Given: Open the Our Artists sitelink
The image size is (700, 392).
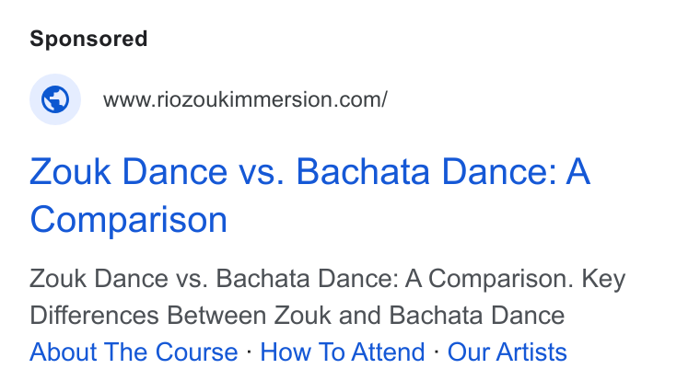Looking at the screenshot, I should [507, 352].
